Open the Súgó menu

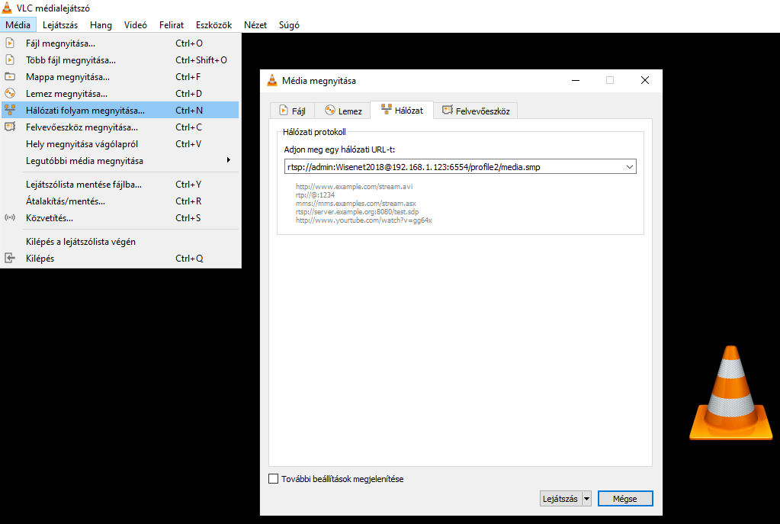(289, 25)
